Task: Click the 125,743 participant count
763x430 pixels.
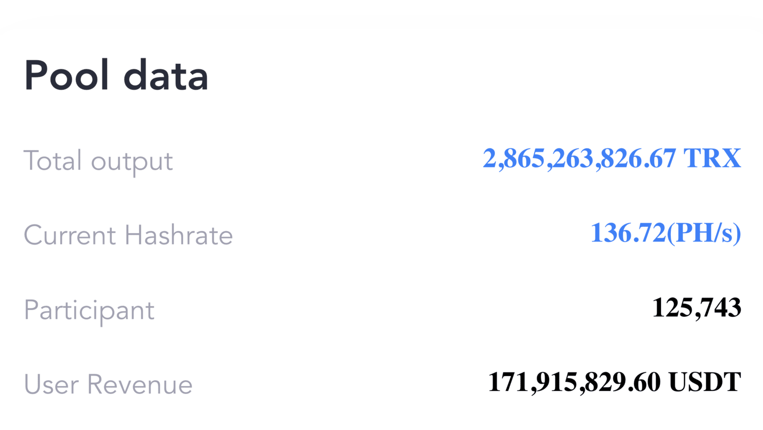Action: pyautogui.click(x=697, y=308)
